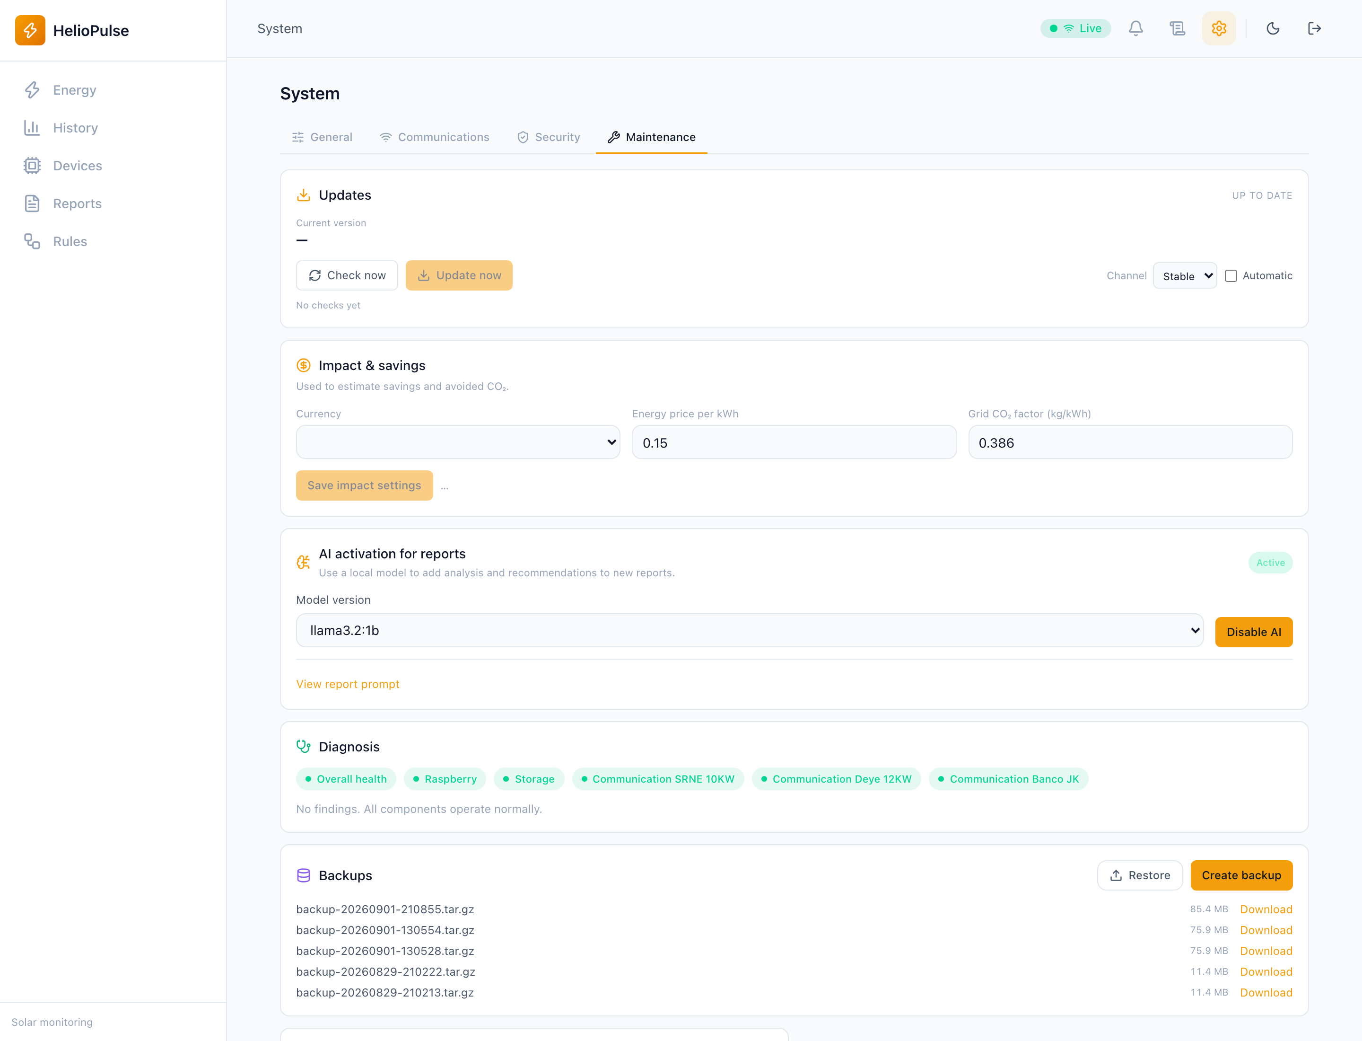Switch to the Communications tab
The width and height of the screenshot is (1362, 1041).
(434, 137)
